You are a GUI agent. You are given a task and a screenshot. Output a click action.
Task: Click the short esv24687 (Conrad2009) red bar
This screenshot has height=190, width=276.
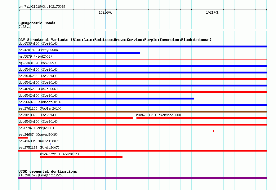coord(23,138)
